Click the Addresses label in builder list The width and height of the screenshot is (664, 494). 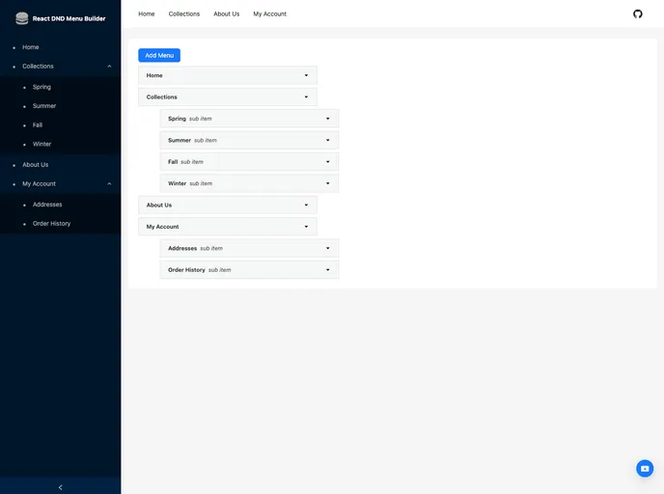pos(182,248)
